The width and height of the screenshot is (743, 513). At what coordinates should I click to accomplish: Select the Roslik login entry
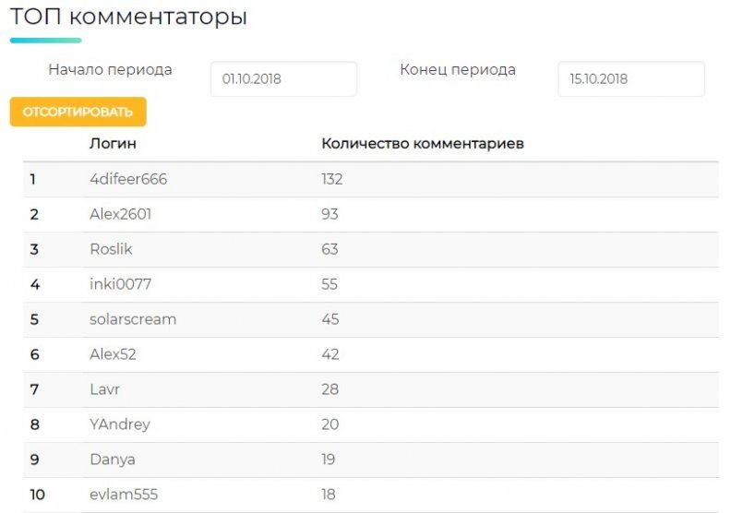click(111, 249)
